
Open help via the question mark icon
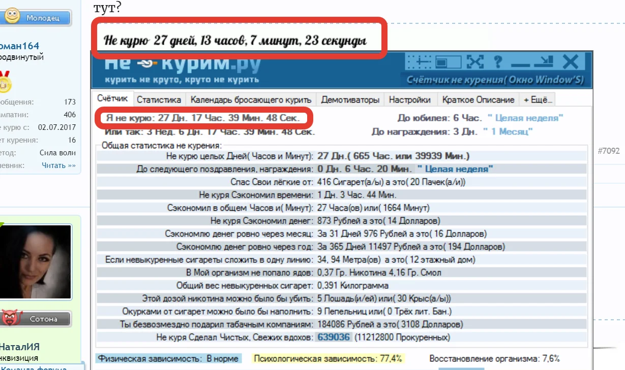tap(498, 62)
